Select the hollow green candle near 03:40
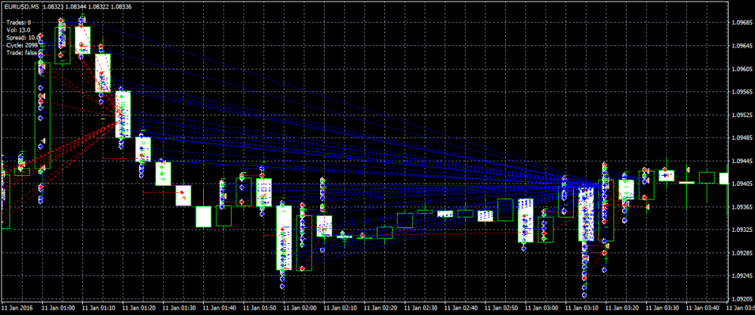 [x=707, y=178]
